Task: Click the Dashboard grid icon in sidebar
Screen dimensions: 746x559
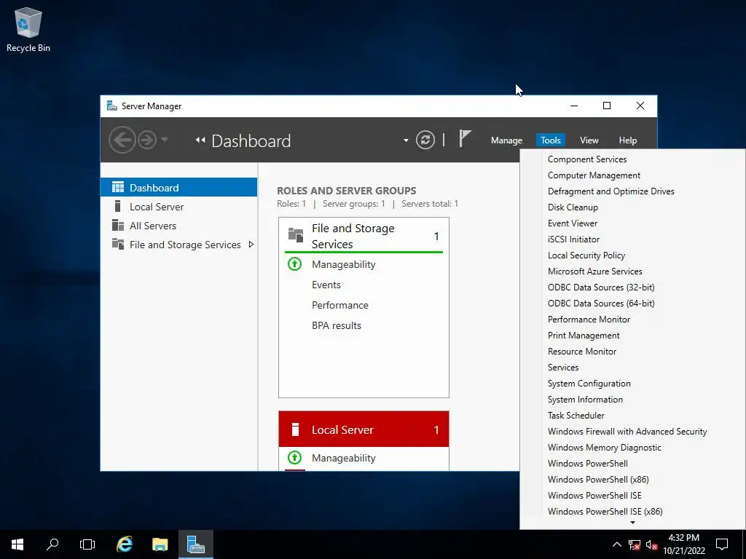Action: (117, 187)
